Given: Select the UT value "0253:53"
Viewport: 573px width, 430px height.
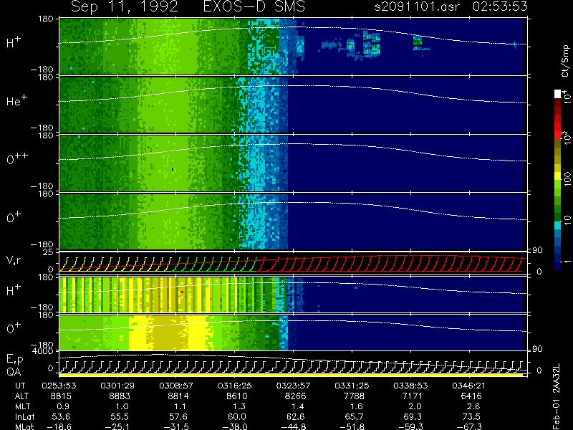Looking at the screenshot, I should (59, 386).
